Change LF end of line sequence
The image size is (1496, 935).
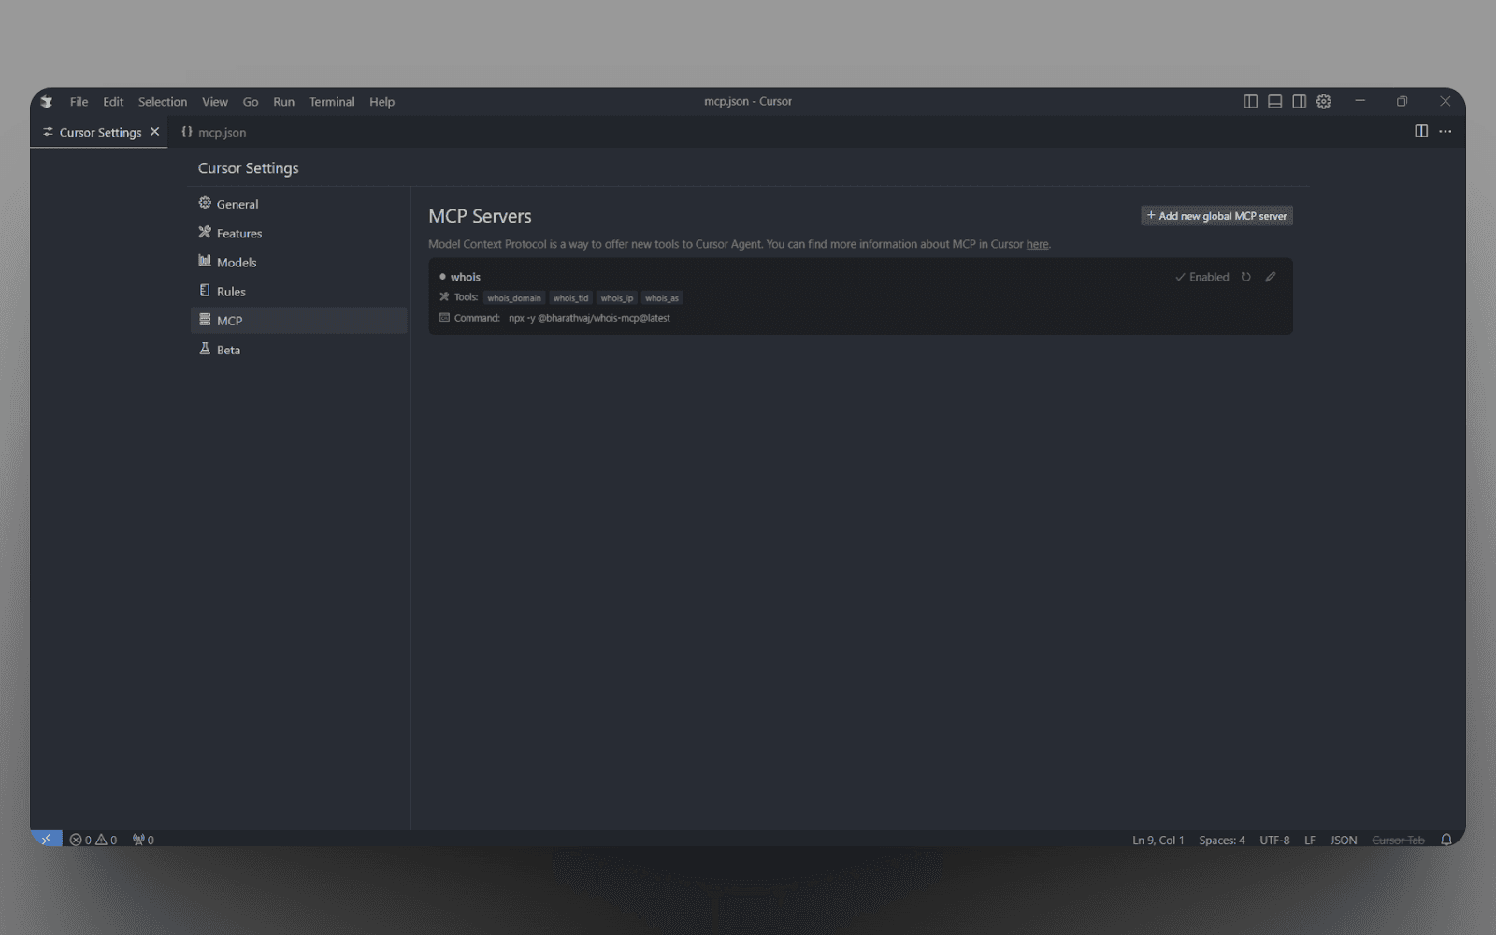pyautogui.click(x=1310, y=840)
